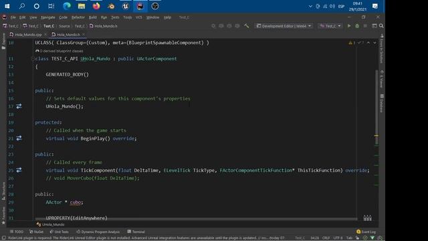Open the NuGet tool window
428x241 pixels.
[x=36, y=232]
